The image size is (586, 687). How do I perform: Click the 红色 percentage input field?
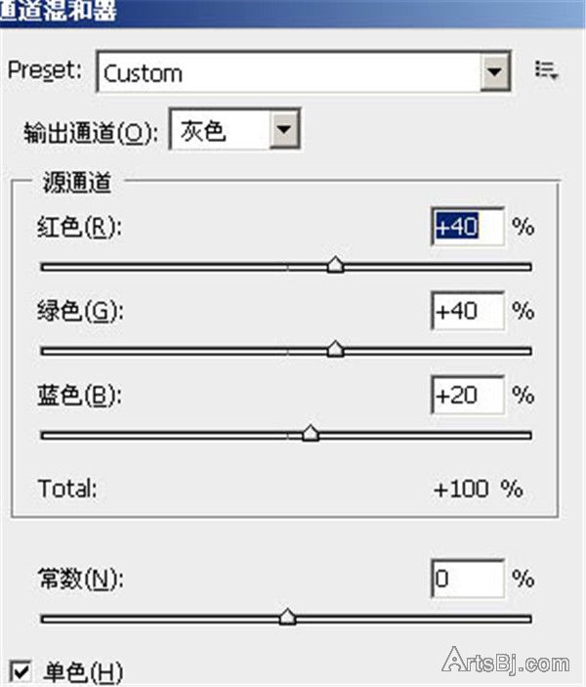[x=467, y=227]
